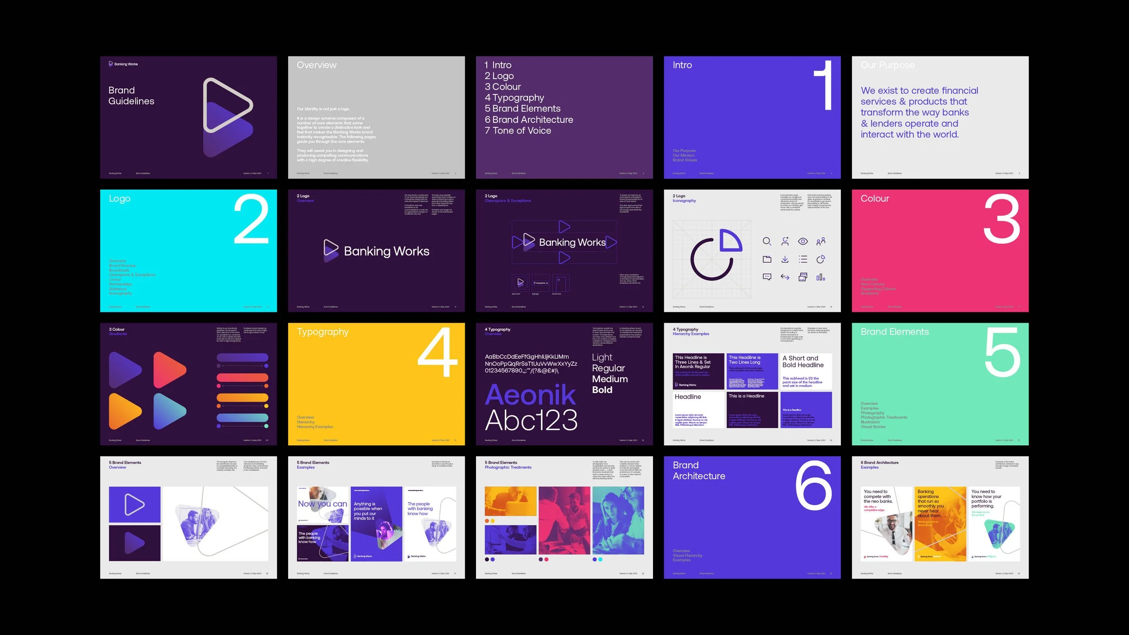This screenshot has height=635, width=1129.
Task: Open the pink Colour section slide numbered 3
Action: pos(940,251)
